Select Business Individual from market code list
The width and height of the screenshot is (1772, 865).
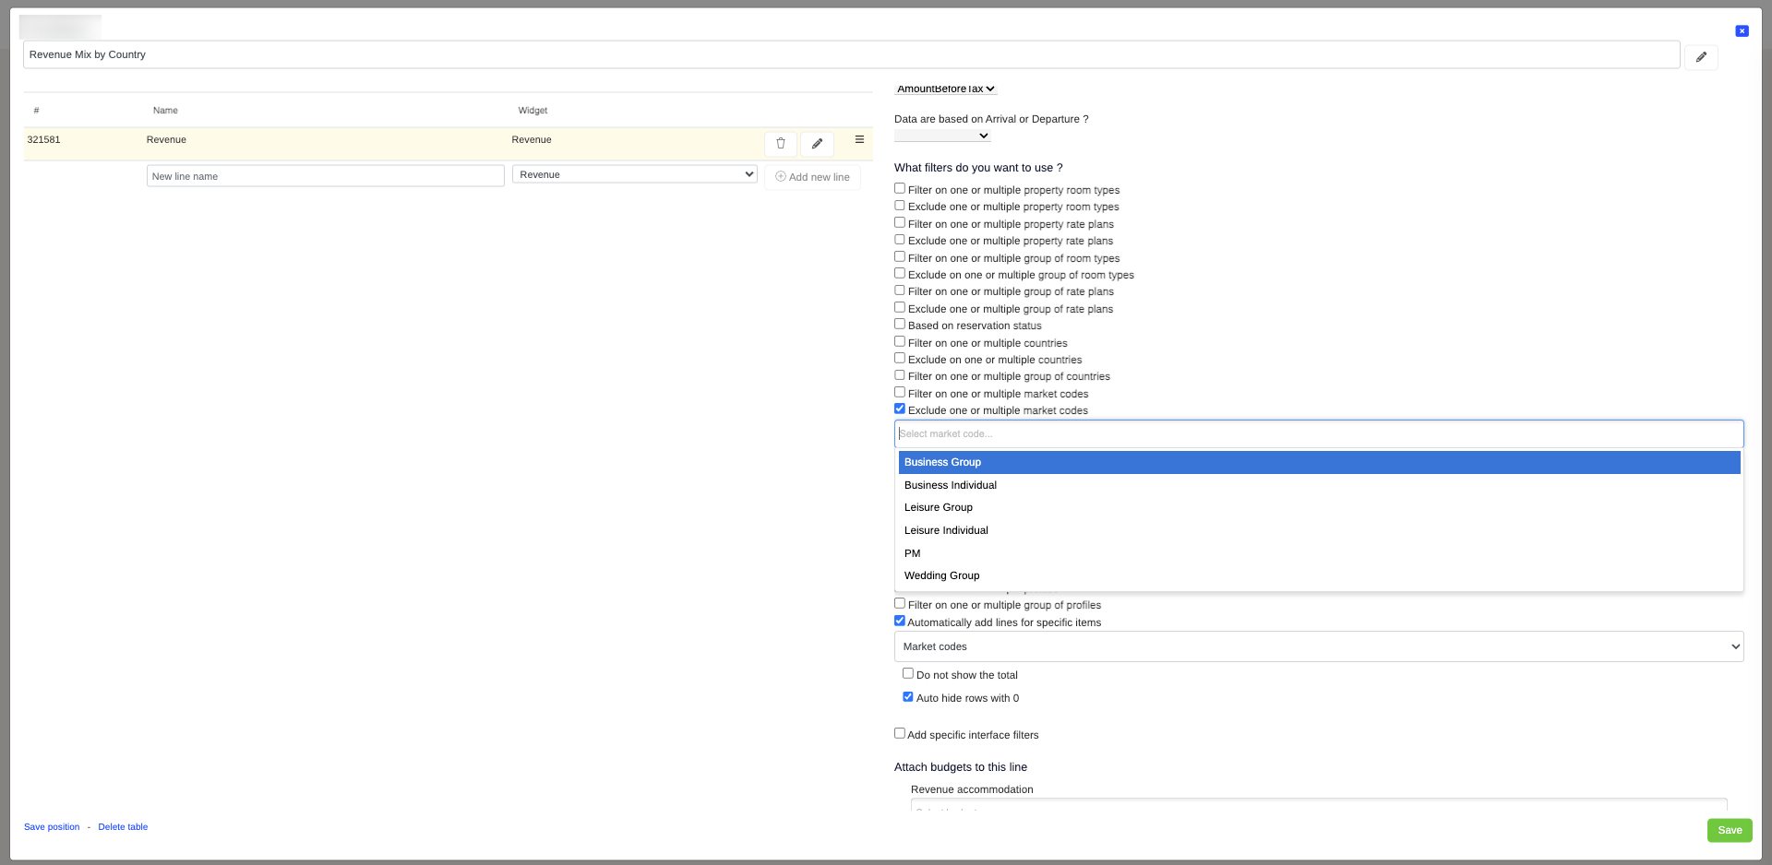(x=951, y=485)
